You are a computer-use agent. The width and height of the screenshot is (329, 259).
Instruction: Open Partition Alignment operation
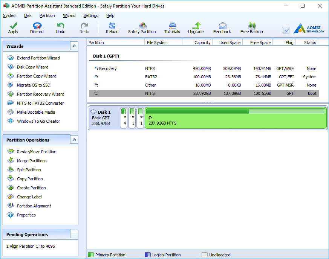tap(34, 206)
